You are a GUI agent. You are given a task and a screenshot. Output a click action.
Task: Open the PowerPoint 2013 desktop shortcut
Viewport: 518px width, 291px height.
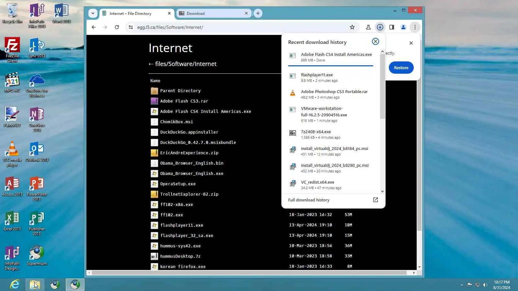pos(37,189)
